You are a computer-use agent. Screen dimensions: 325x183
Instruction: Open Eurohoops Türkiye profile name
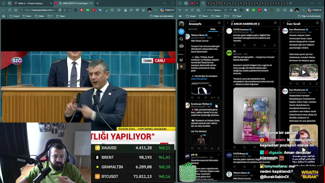tap(200, 104)
